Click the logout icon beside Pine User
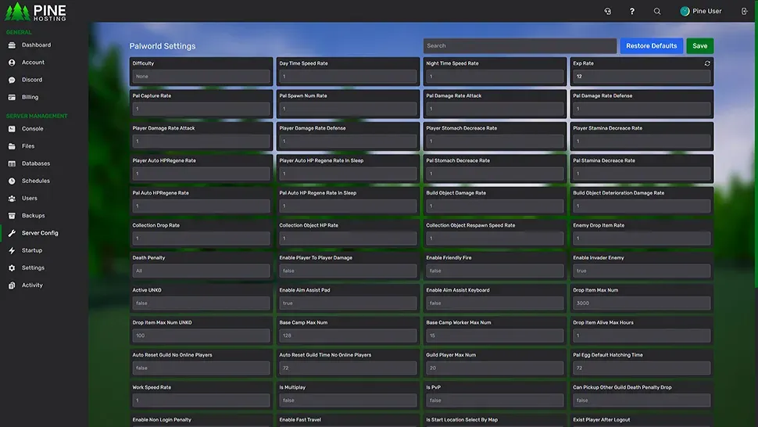Screen dimensions: 758x427 (x=743, y=11)
